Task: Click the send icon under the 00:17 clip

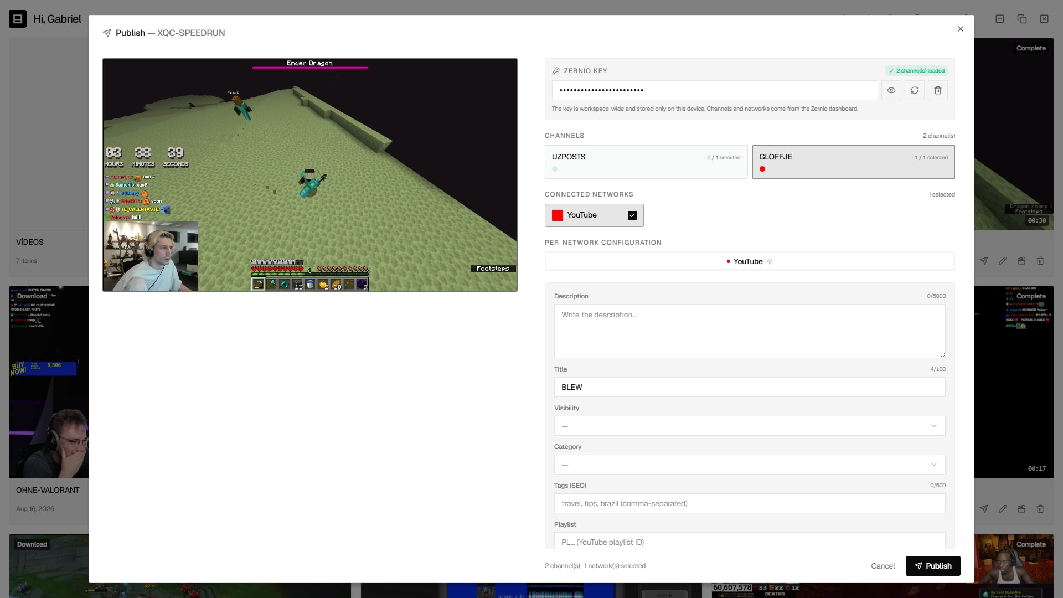Action: click(x=984, y=509)
